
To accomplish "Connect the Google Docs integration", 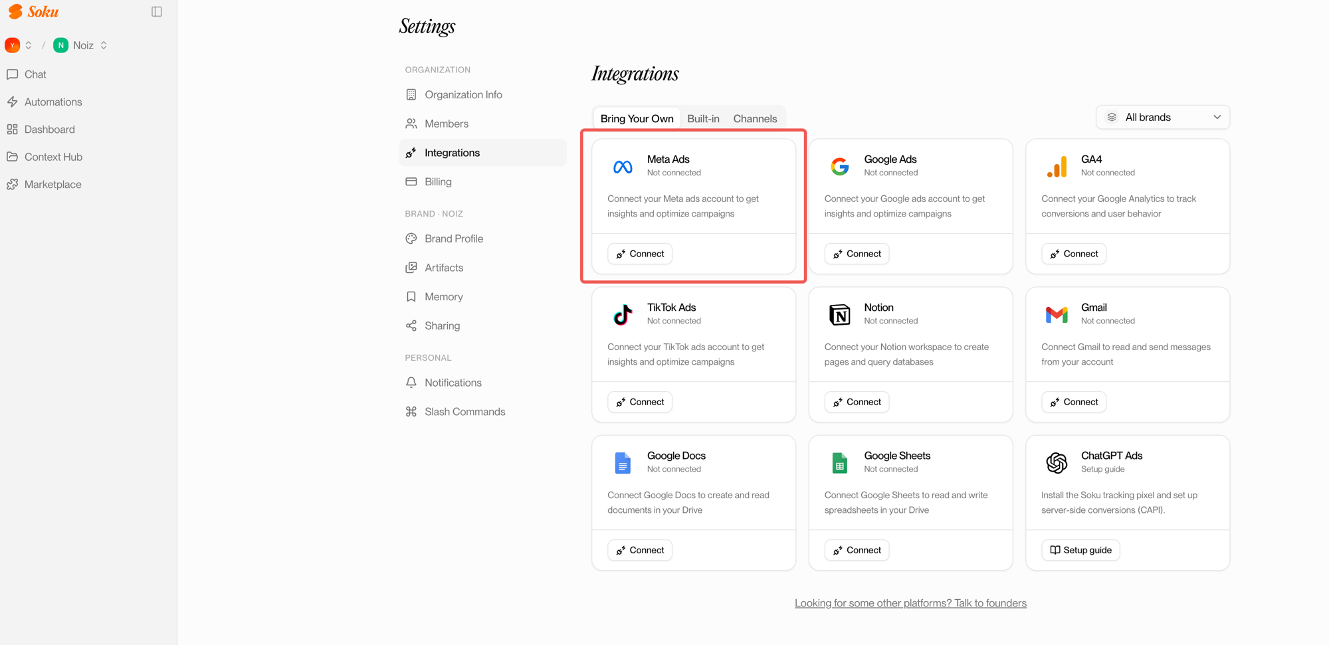I will pyautogui.click(x=640, y=550).
